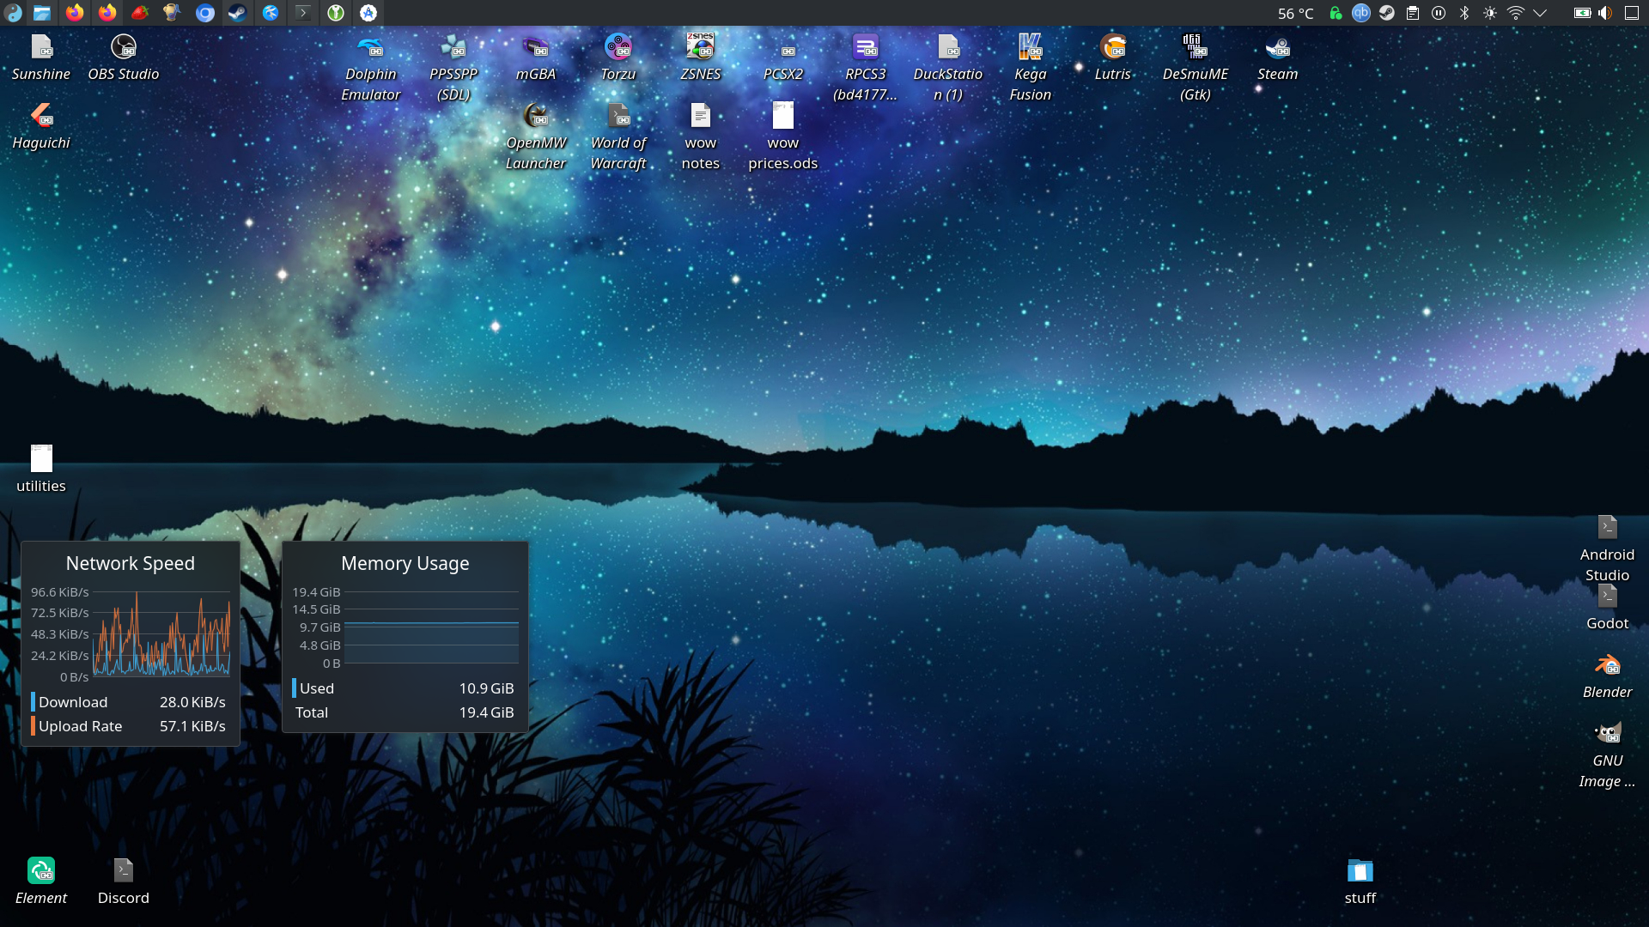Click the Wi-Fi network tray icon

[1516, 13]
